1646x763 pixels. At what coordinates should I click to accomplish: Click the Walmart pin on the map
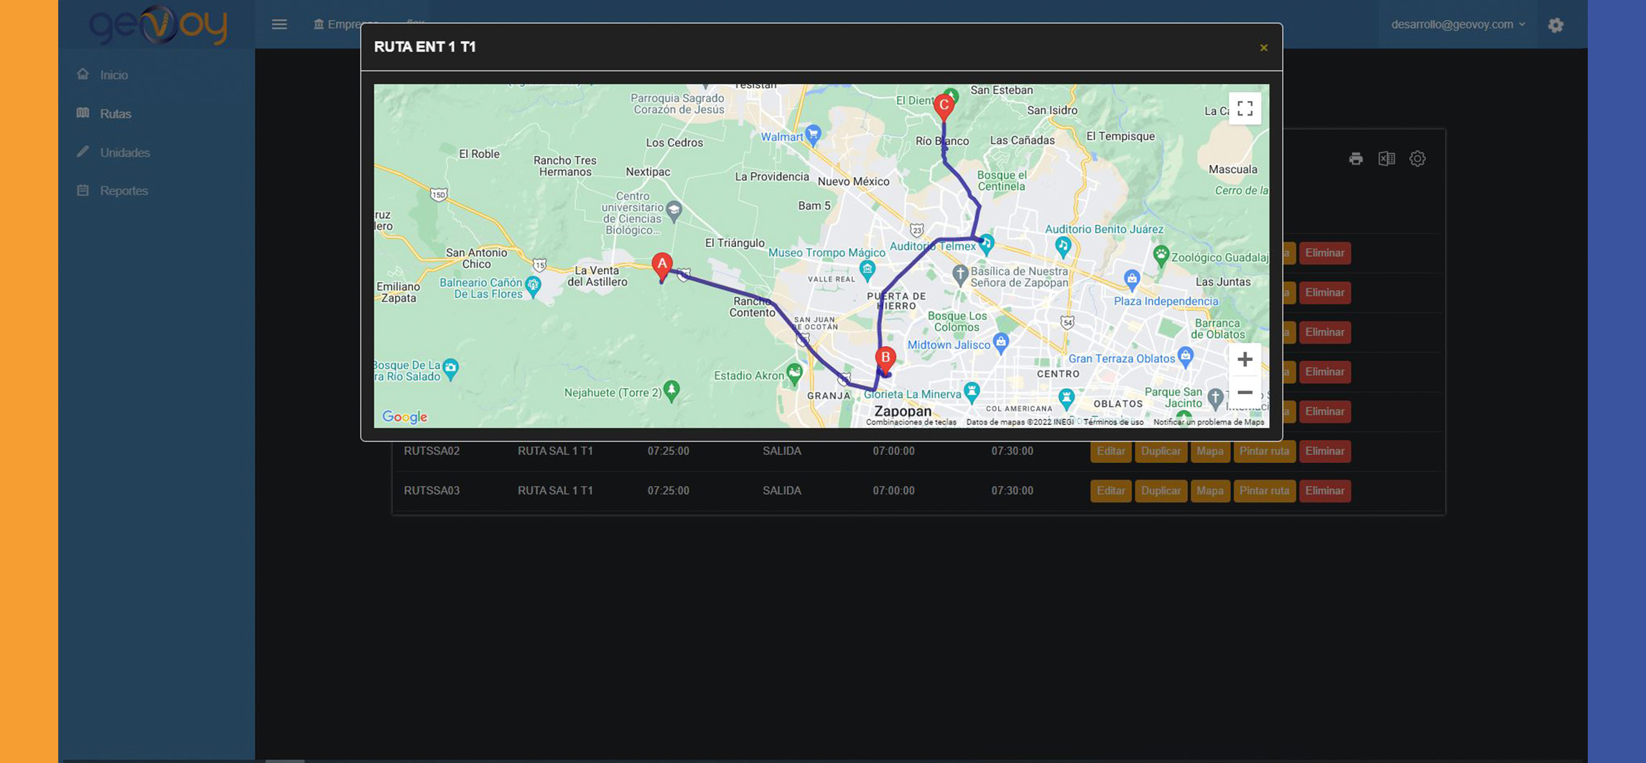coord(813,134)
